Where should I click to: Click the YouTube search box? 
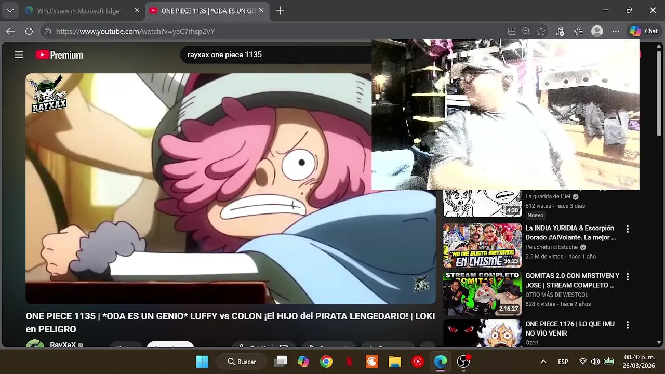[275, 55]
